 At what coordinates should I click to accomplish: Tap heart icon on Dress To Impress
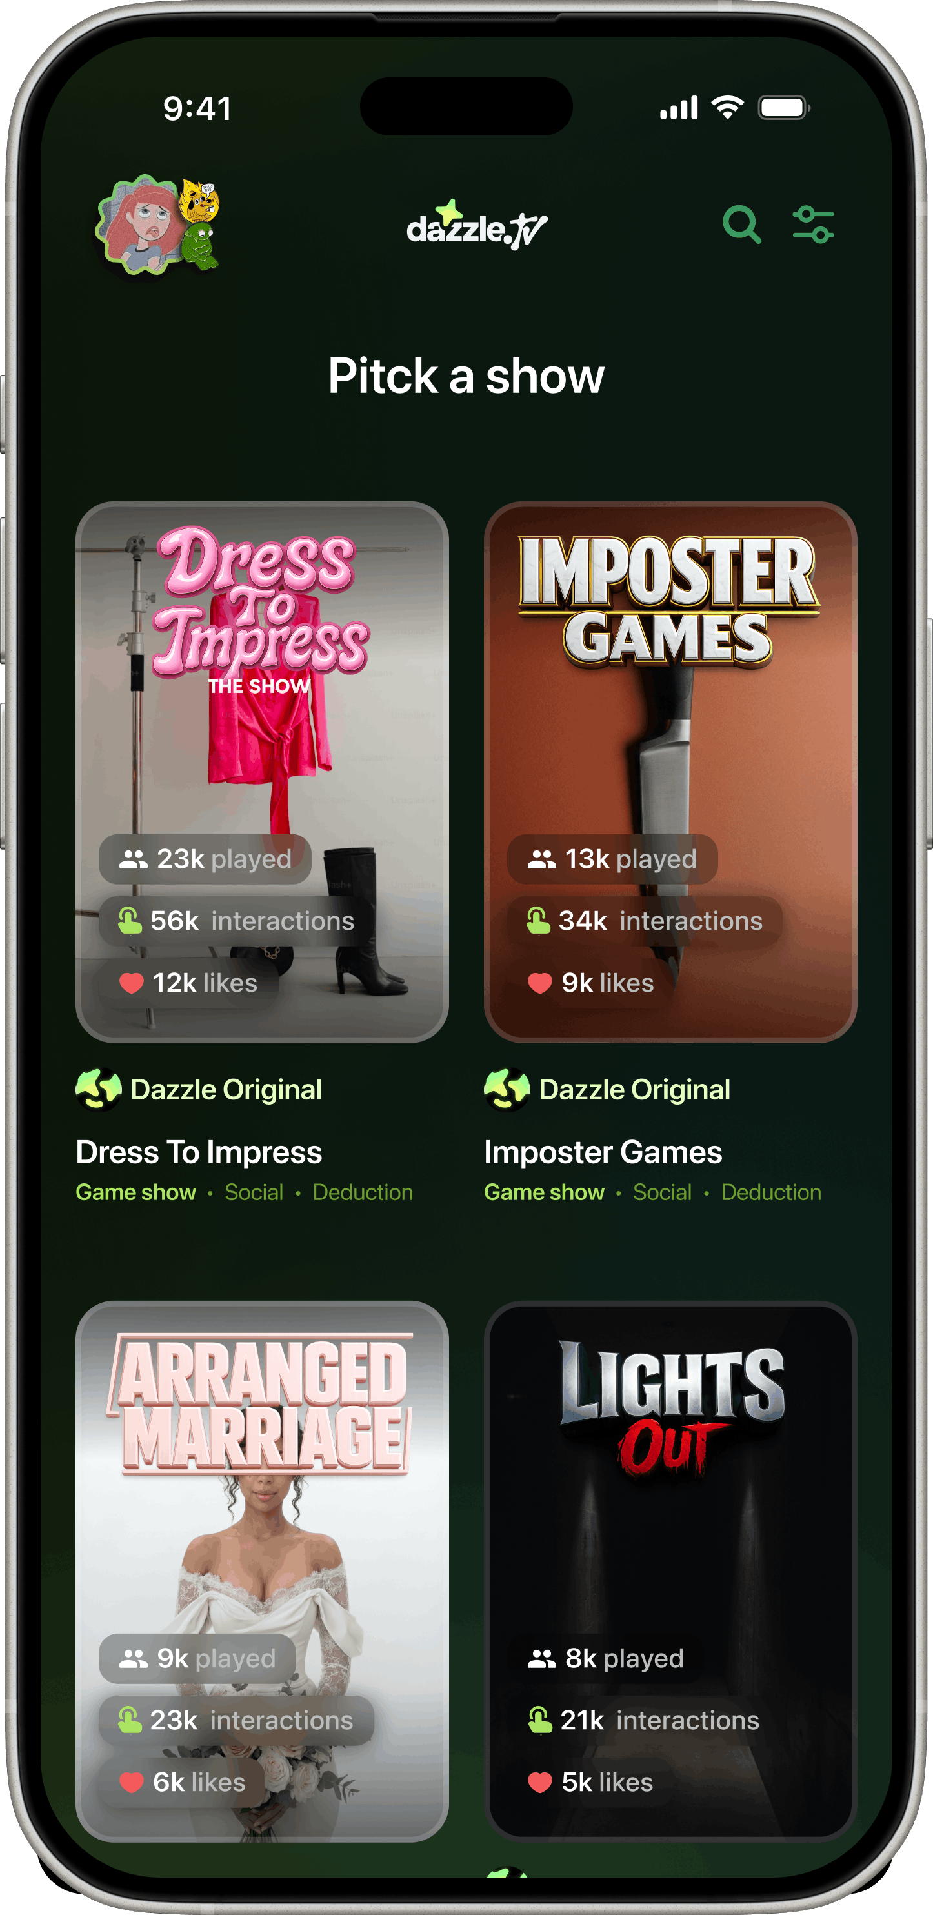132,983
